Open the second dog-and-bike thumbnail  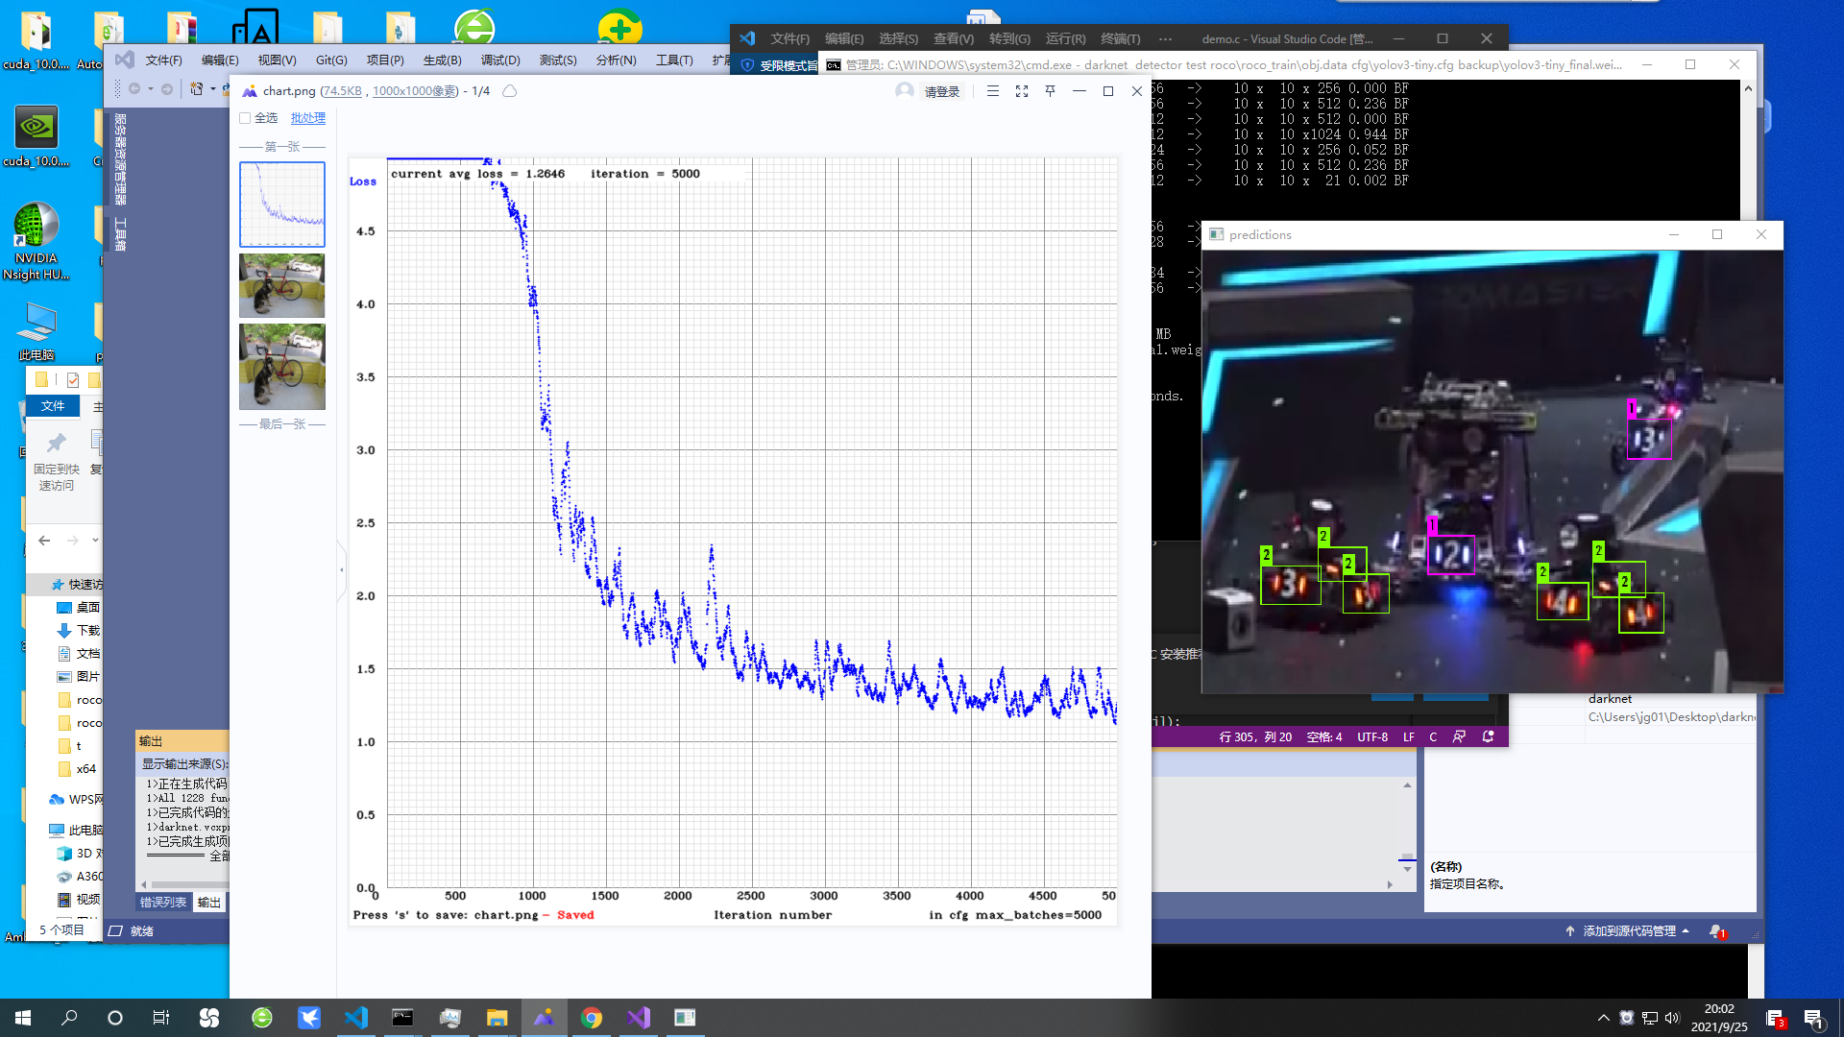click(x=282, y=285)
